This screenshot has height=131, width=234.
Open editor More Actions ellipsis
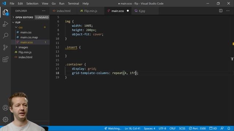228,11
